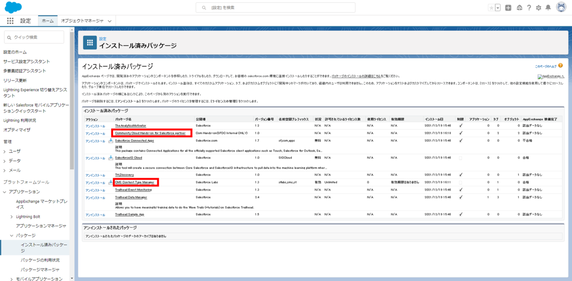Image resolution: width=572 pixels, height=281 pixels.
Task: Click the クイック検索 sidebar search box
Action: pos(34,37)
